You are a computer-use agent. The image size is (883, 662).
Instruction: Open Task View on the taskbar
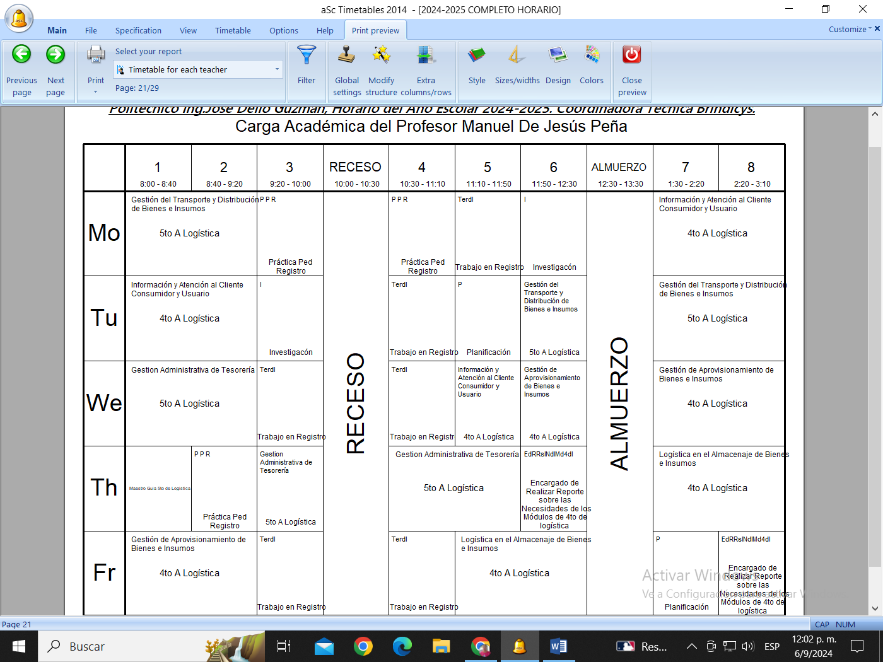coord(284,646)
